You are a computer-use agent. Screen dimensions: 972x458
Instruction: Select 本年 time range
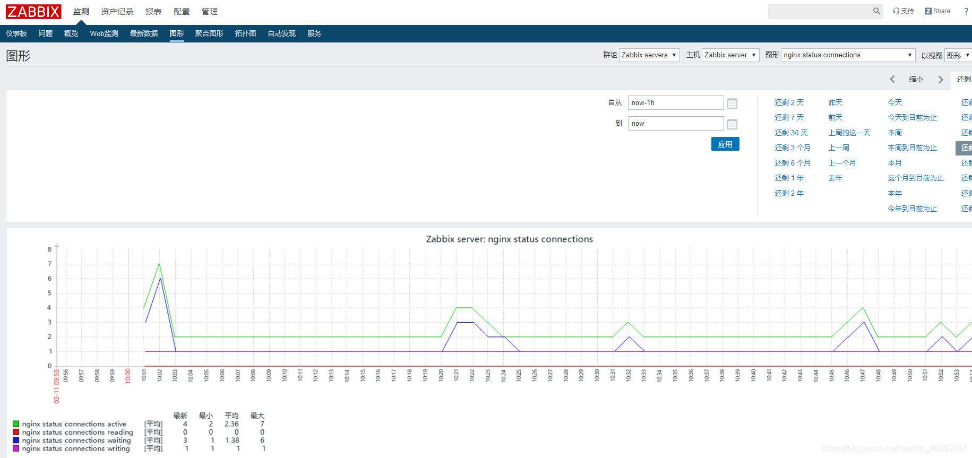click(x=895, y=193)
